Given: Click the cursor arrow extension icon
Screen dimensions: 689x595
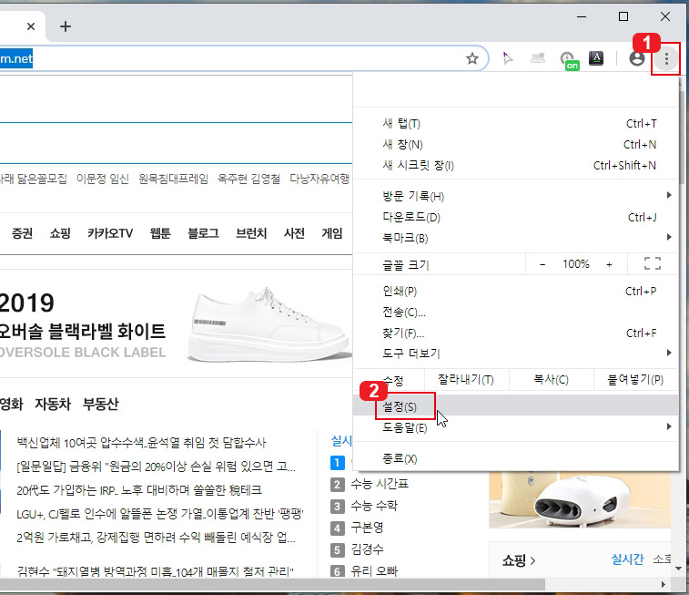Looking at the screenshot, I should pyautogui.click(x=508, y=58).
